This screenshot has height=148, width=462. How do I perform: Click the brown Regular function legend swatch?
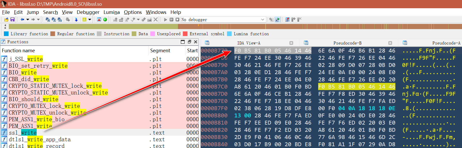(x=53, y=34)
